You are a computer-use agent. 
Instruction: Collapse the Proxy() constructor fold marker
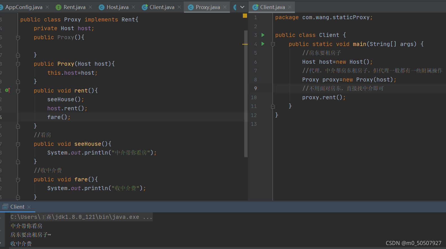coord(18,38)
